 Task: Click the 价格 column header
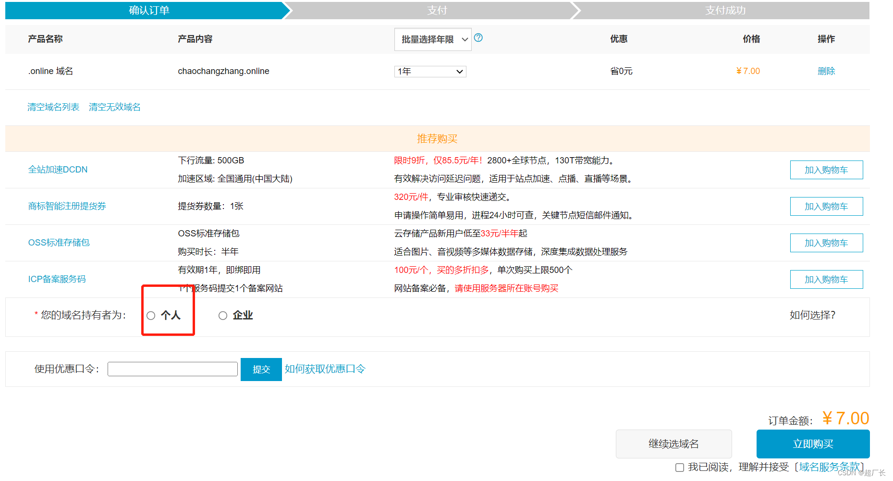tap(751, 39)
